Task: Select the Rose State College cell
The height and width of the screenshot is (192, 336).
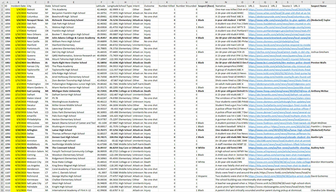Action: coord(74,162)
